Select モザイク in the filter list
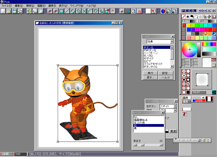 [x=157, y=58]
